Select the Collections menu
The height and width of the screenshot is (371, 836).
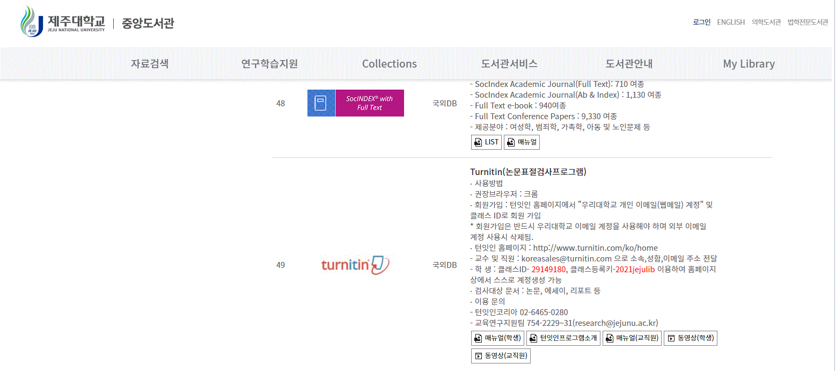coord(389,63)
